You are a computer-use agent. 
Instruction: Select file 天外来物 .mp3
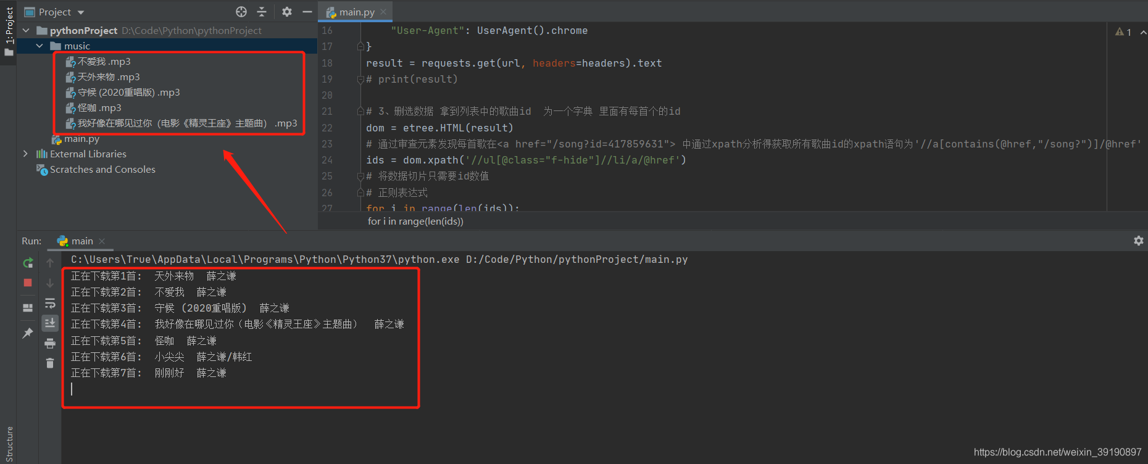[103, 77]
